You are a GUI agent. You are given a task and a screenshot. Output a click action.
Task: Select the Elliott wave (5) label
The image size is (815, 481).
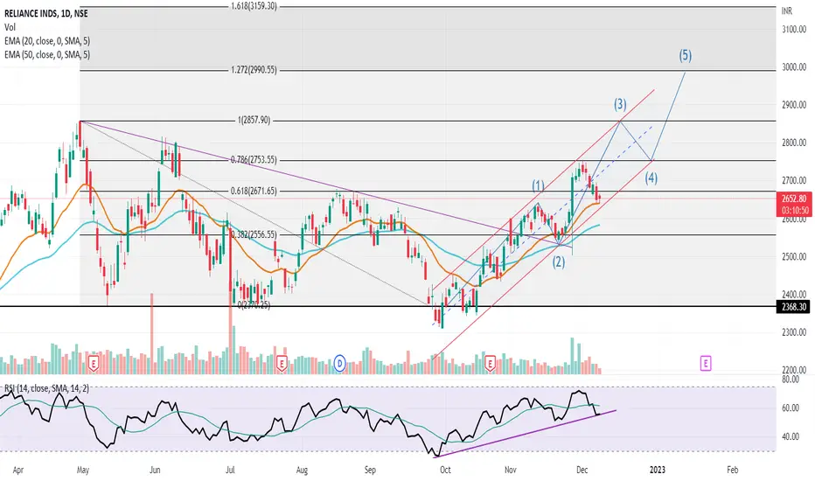click(x=685, y=55)
